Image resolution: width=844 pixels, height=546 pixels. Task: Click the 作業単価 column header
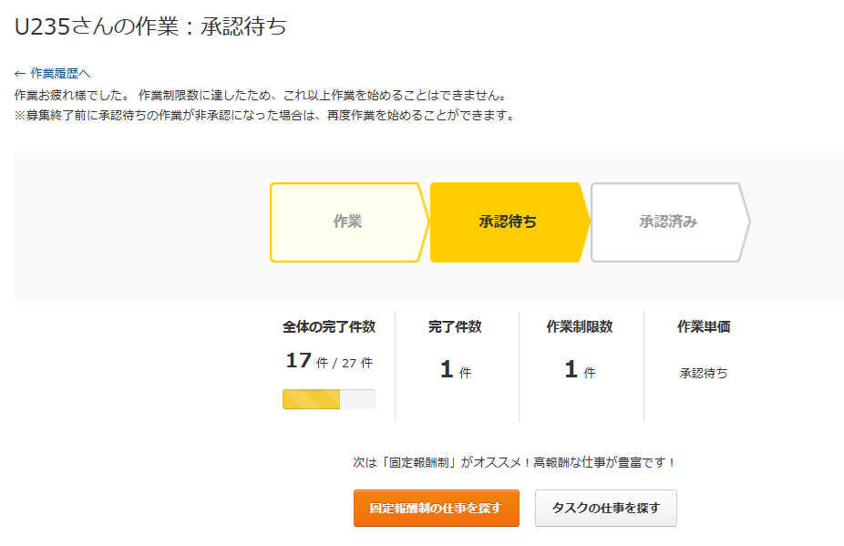[704, 326]
